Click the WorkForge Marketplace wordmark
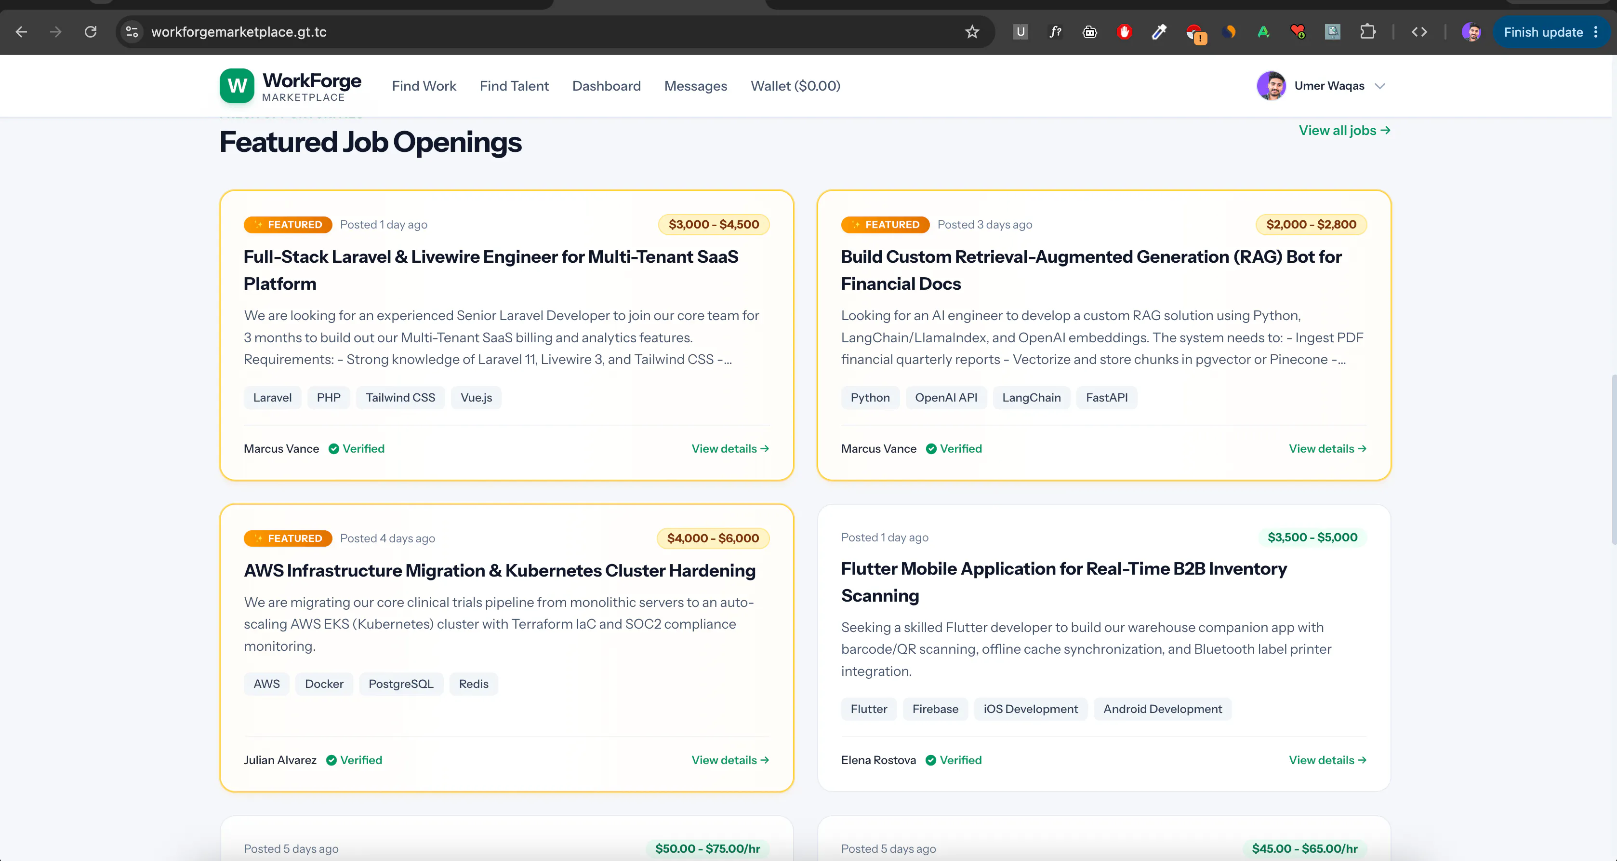Viewport: 1617px width, 861px height. pyautogui.click(x=311, y=86)
